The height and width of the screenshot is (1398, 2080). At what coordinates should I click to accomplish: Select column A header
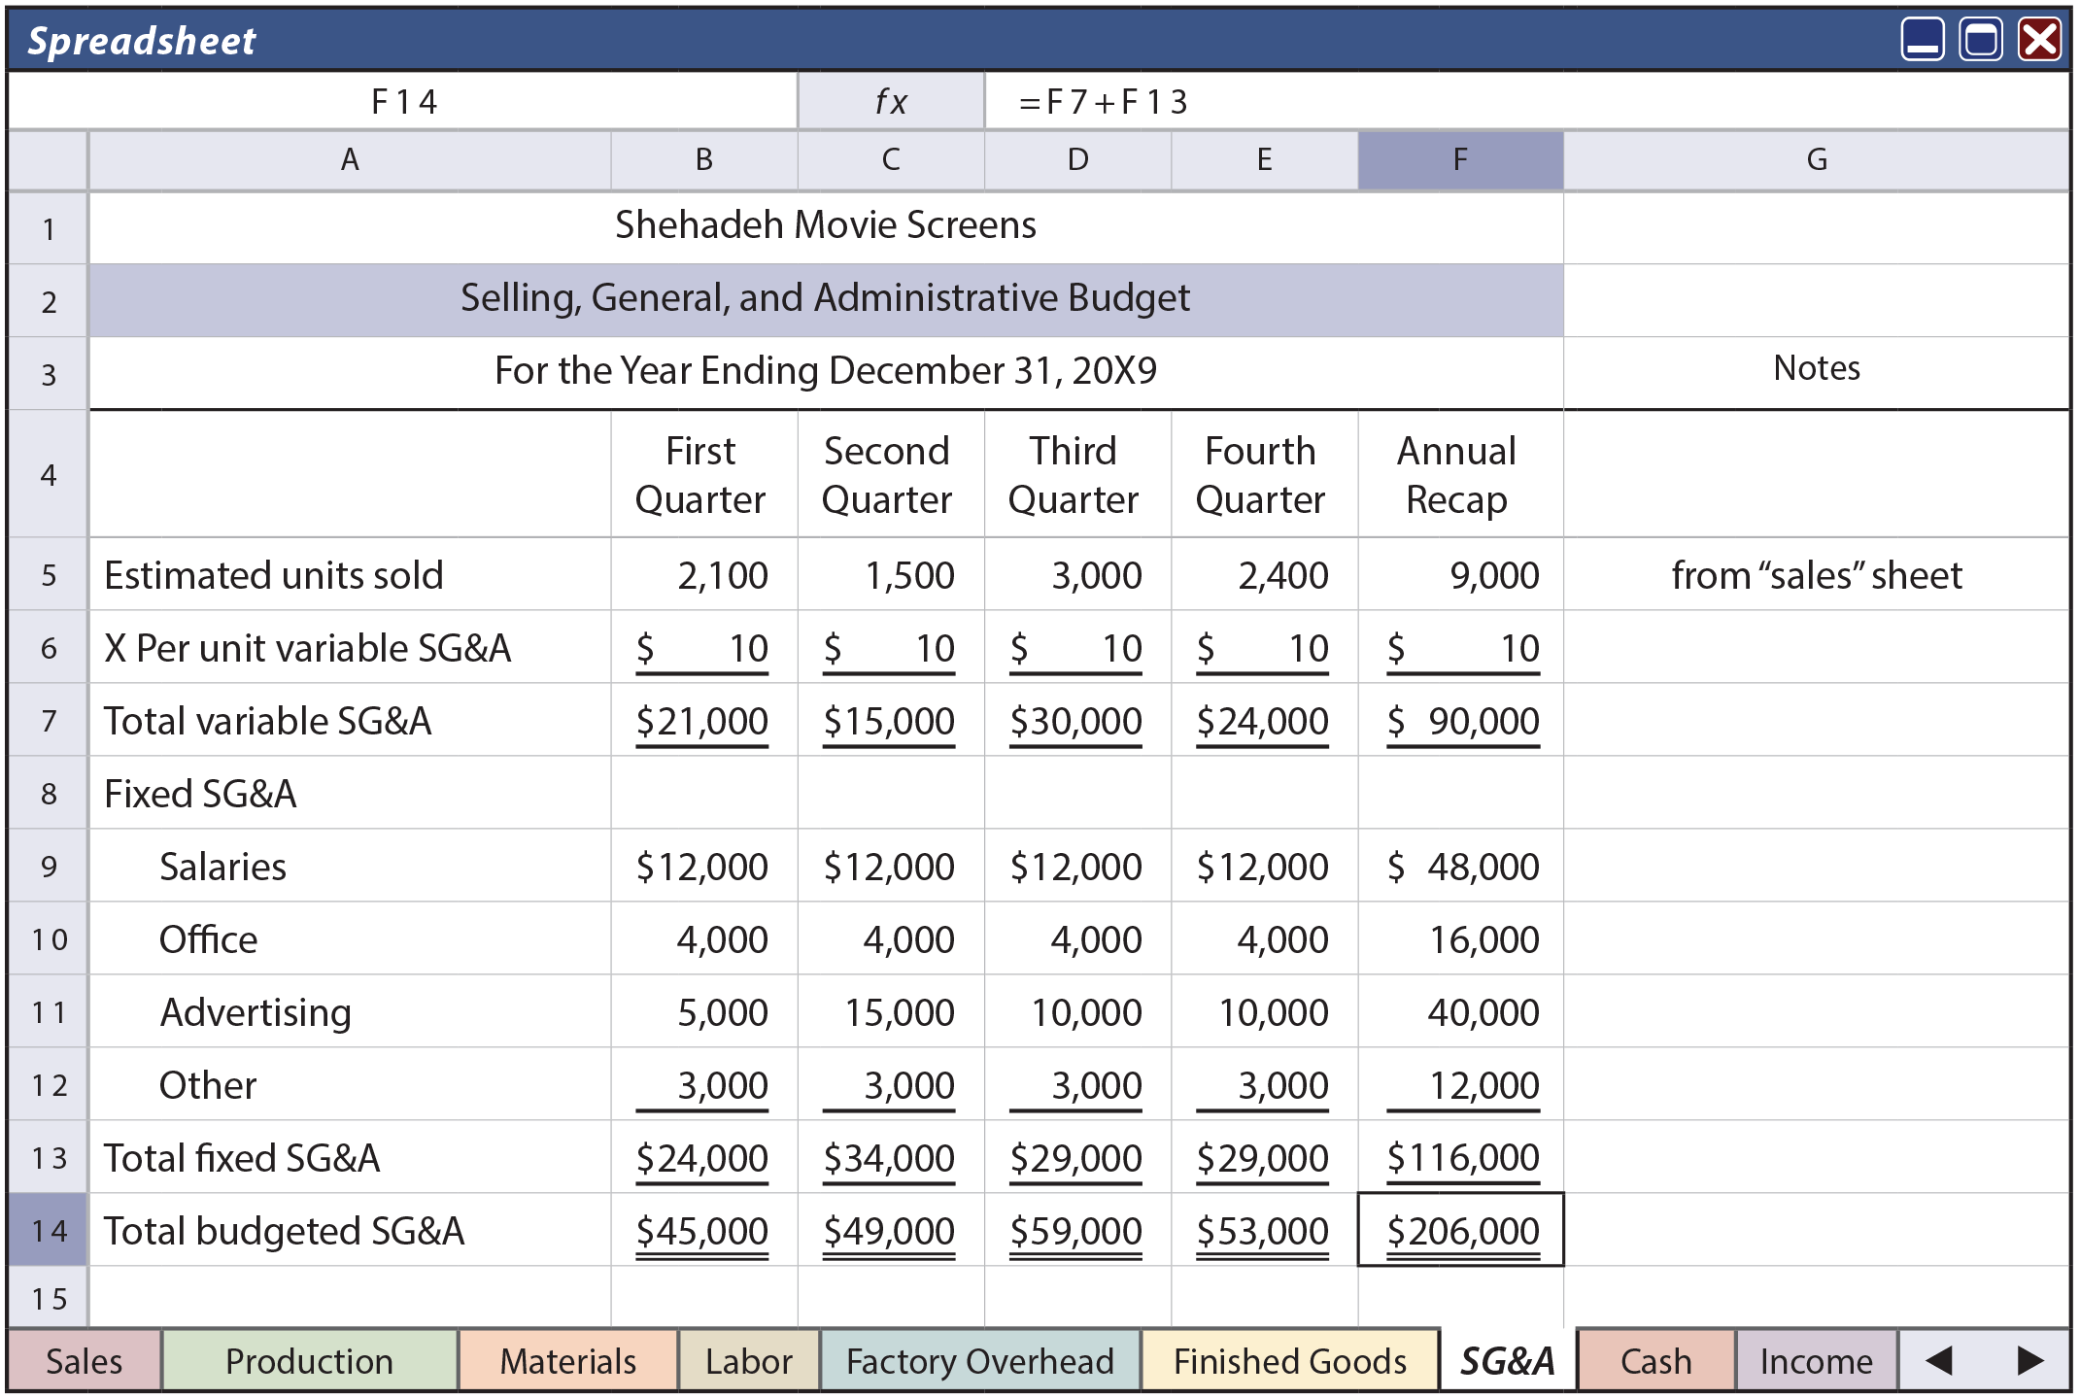350,159
